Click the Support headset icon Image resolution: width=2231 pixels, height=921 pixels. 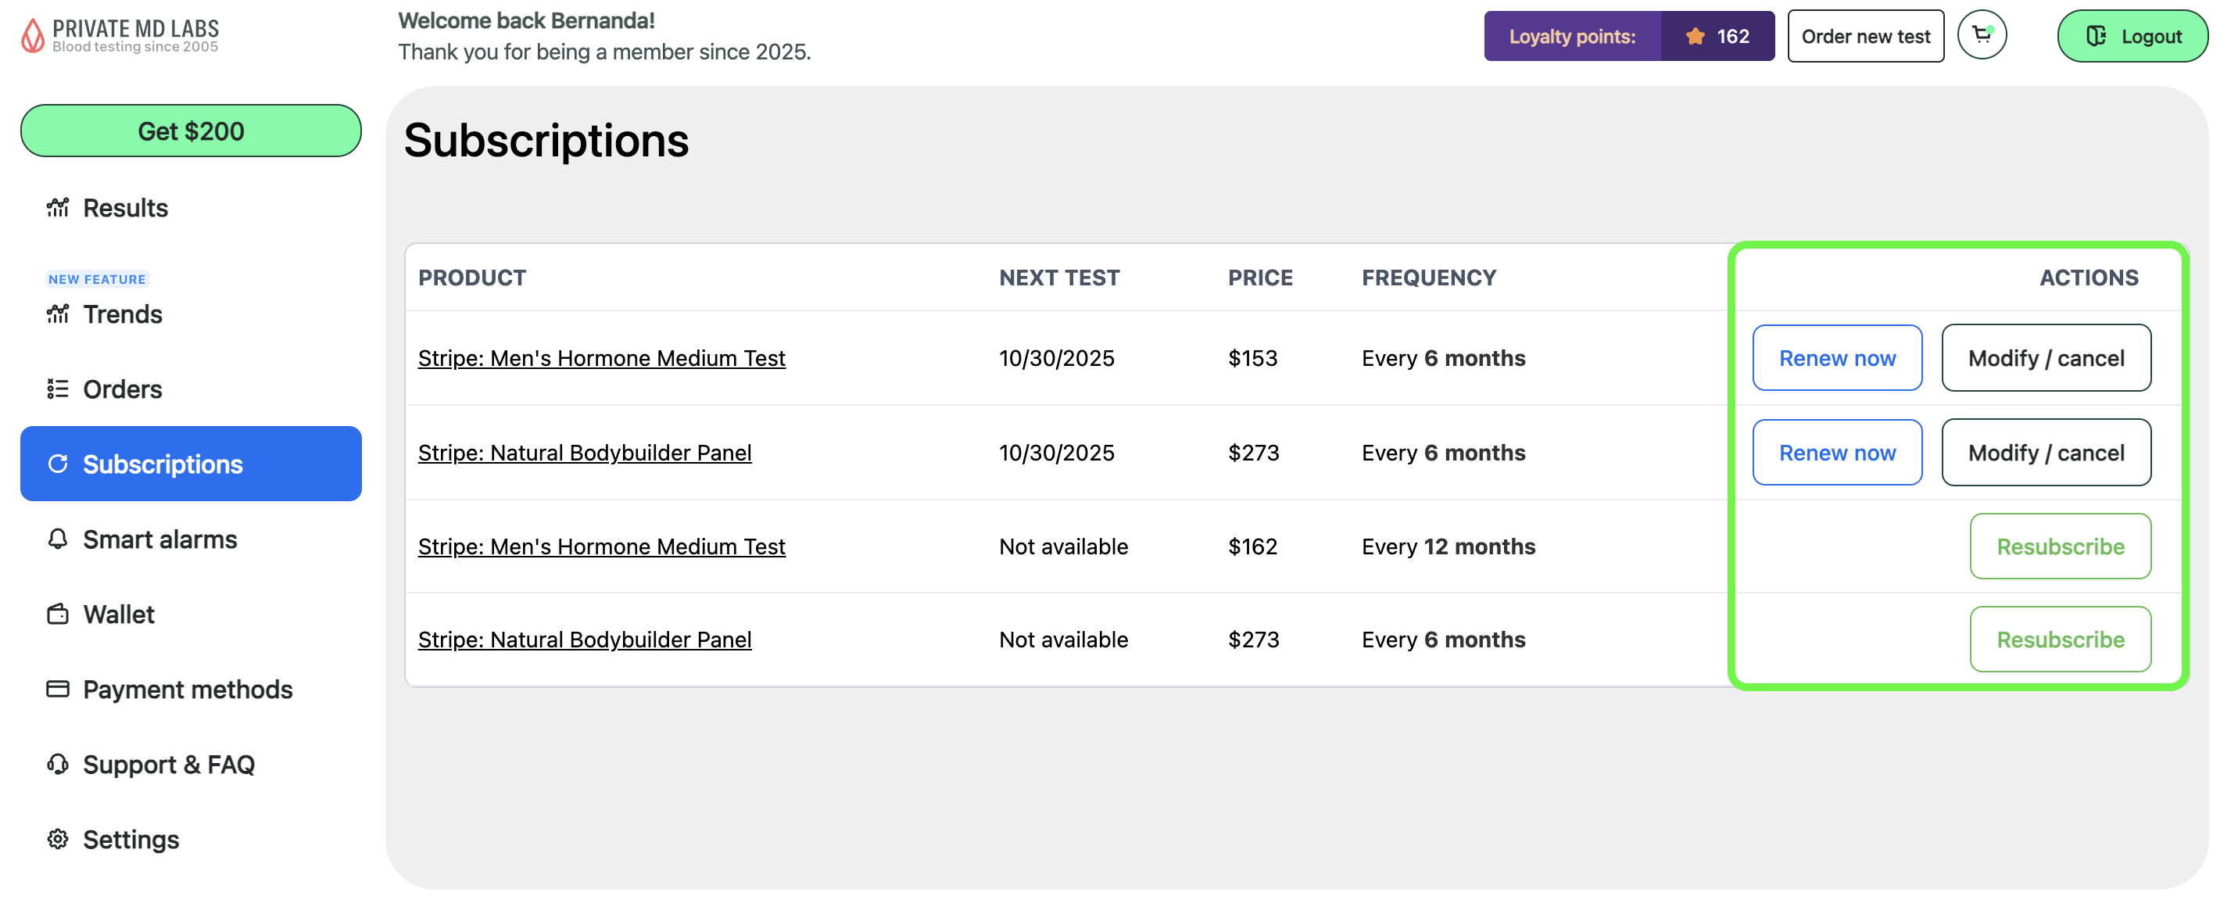(x=58, y=764)
